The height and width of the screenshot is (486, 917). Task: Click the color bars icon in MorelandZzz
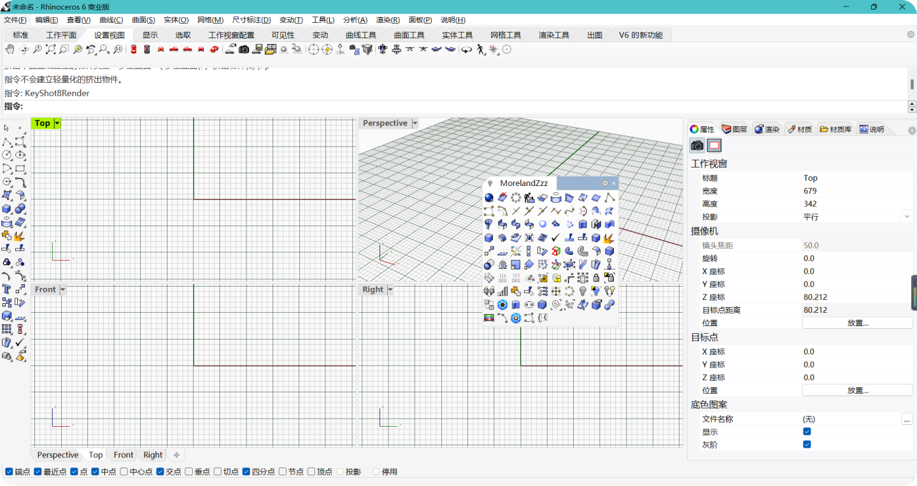[x=489, y=317]
